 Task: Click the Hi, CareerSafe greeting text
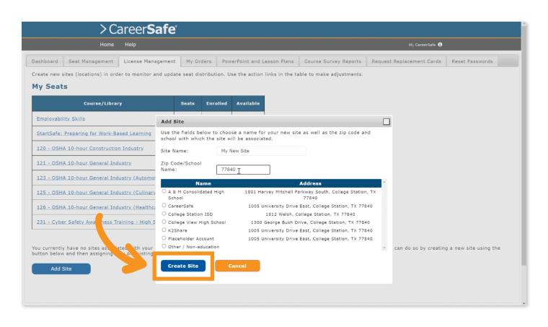click(423, 45)
